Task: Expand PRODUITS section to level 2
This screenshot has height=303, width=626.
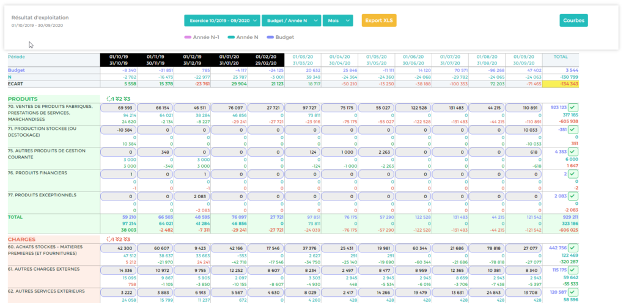Action: click(118, 99)
